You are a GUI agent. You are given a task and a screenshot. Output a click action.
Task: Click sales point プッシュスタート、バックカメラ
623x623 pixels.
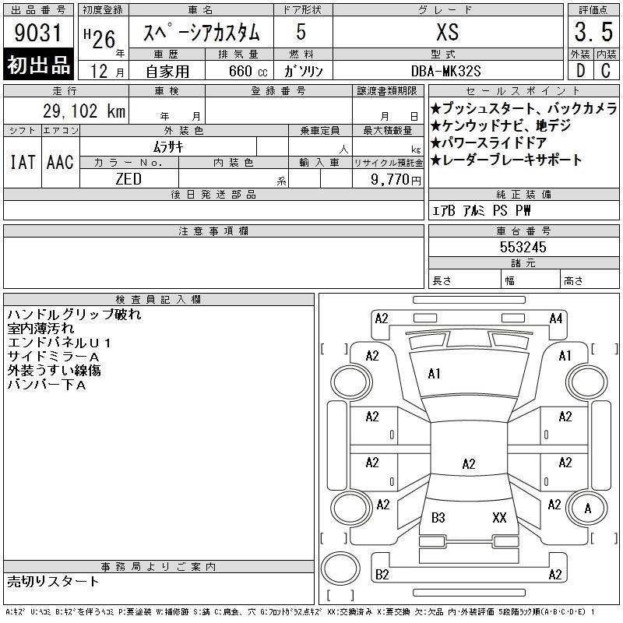(x=523, y=108)
